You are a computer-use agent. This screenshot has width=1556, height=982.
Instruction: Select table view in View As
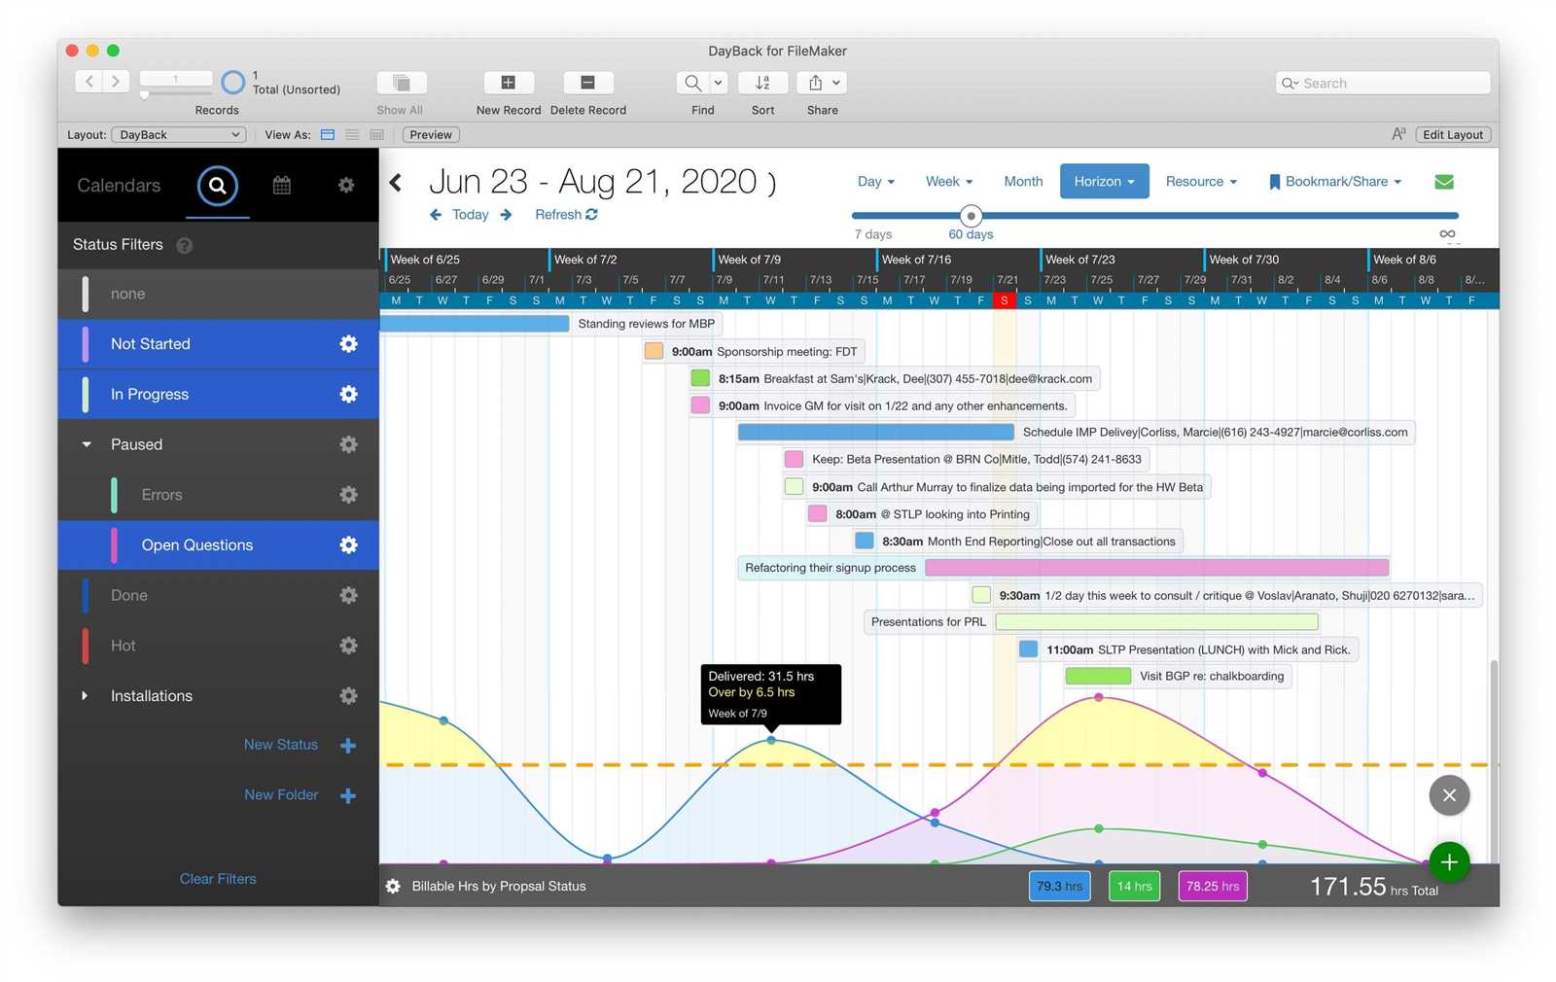tap(377, 134)
